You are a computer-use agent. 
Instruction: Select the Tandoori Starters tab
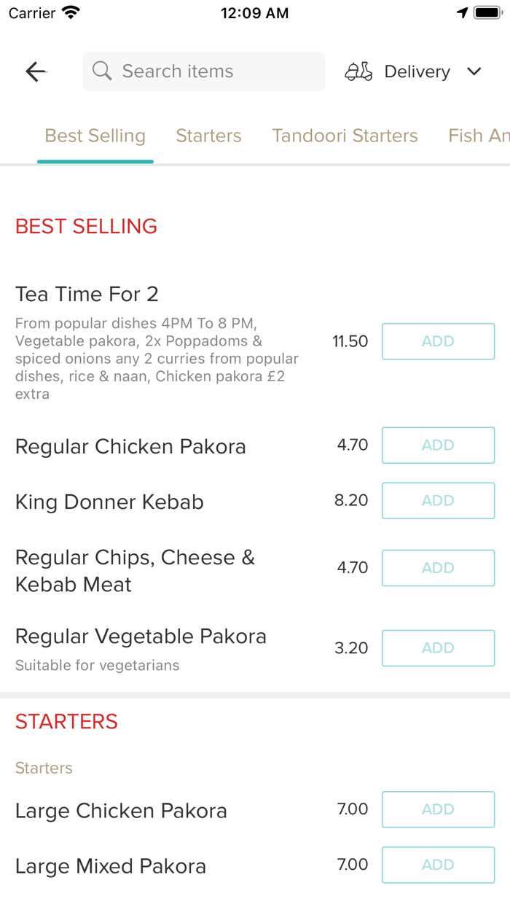[x=345, y=136]
